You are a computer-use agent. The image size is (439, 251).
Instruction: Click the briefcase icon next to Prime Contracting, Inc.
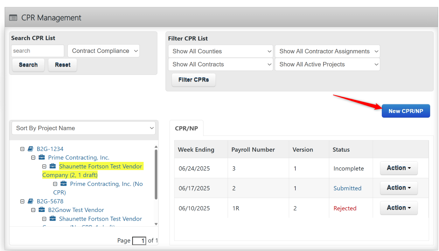41,157
